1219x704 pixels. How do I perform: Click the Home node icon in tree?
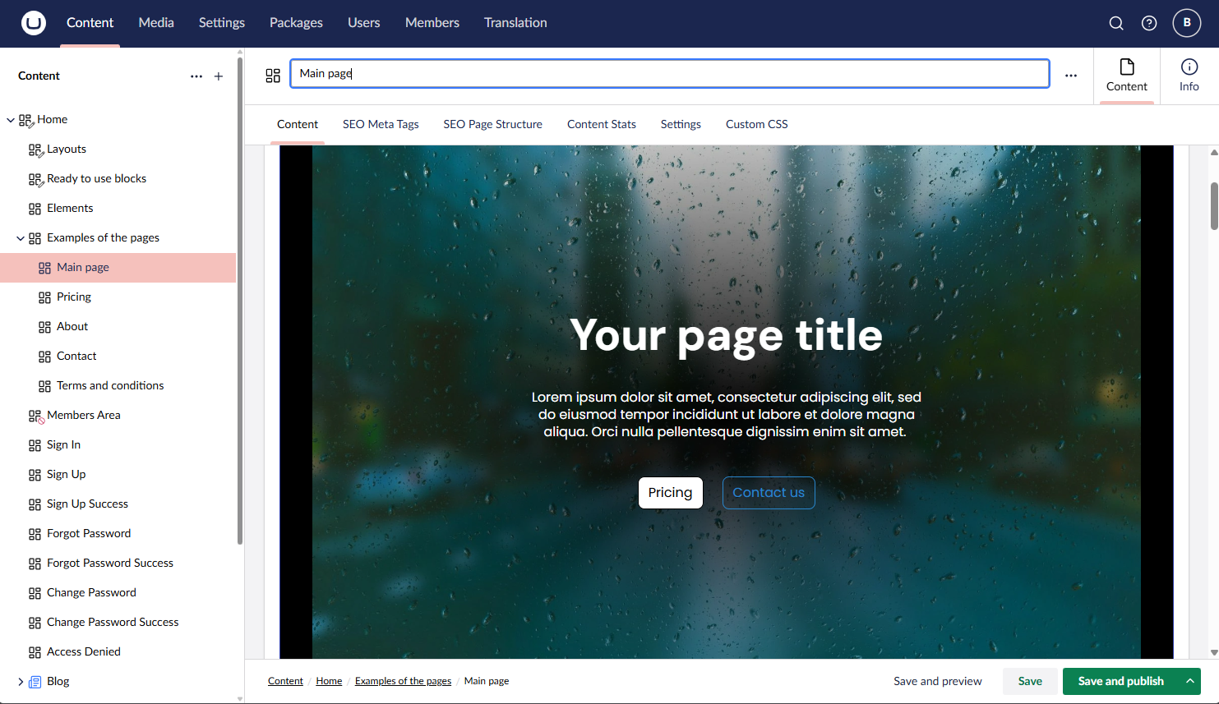point(25,120)
